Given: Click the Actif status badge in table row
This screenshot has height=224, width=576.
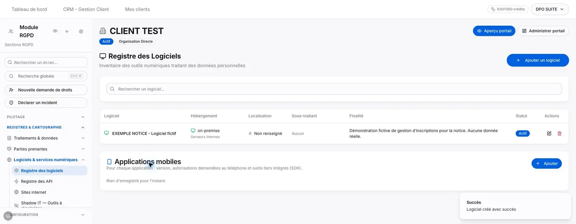Looking at the screenshot, I should 523,133.
